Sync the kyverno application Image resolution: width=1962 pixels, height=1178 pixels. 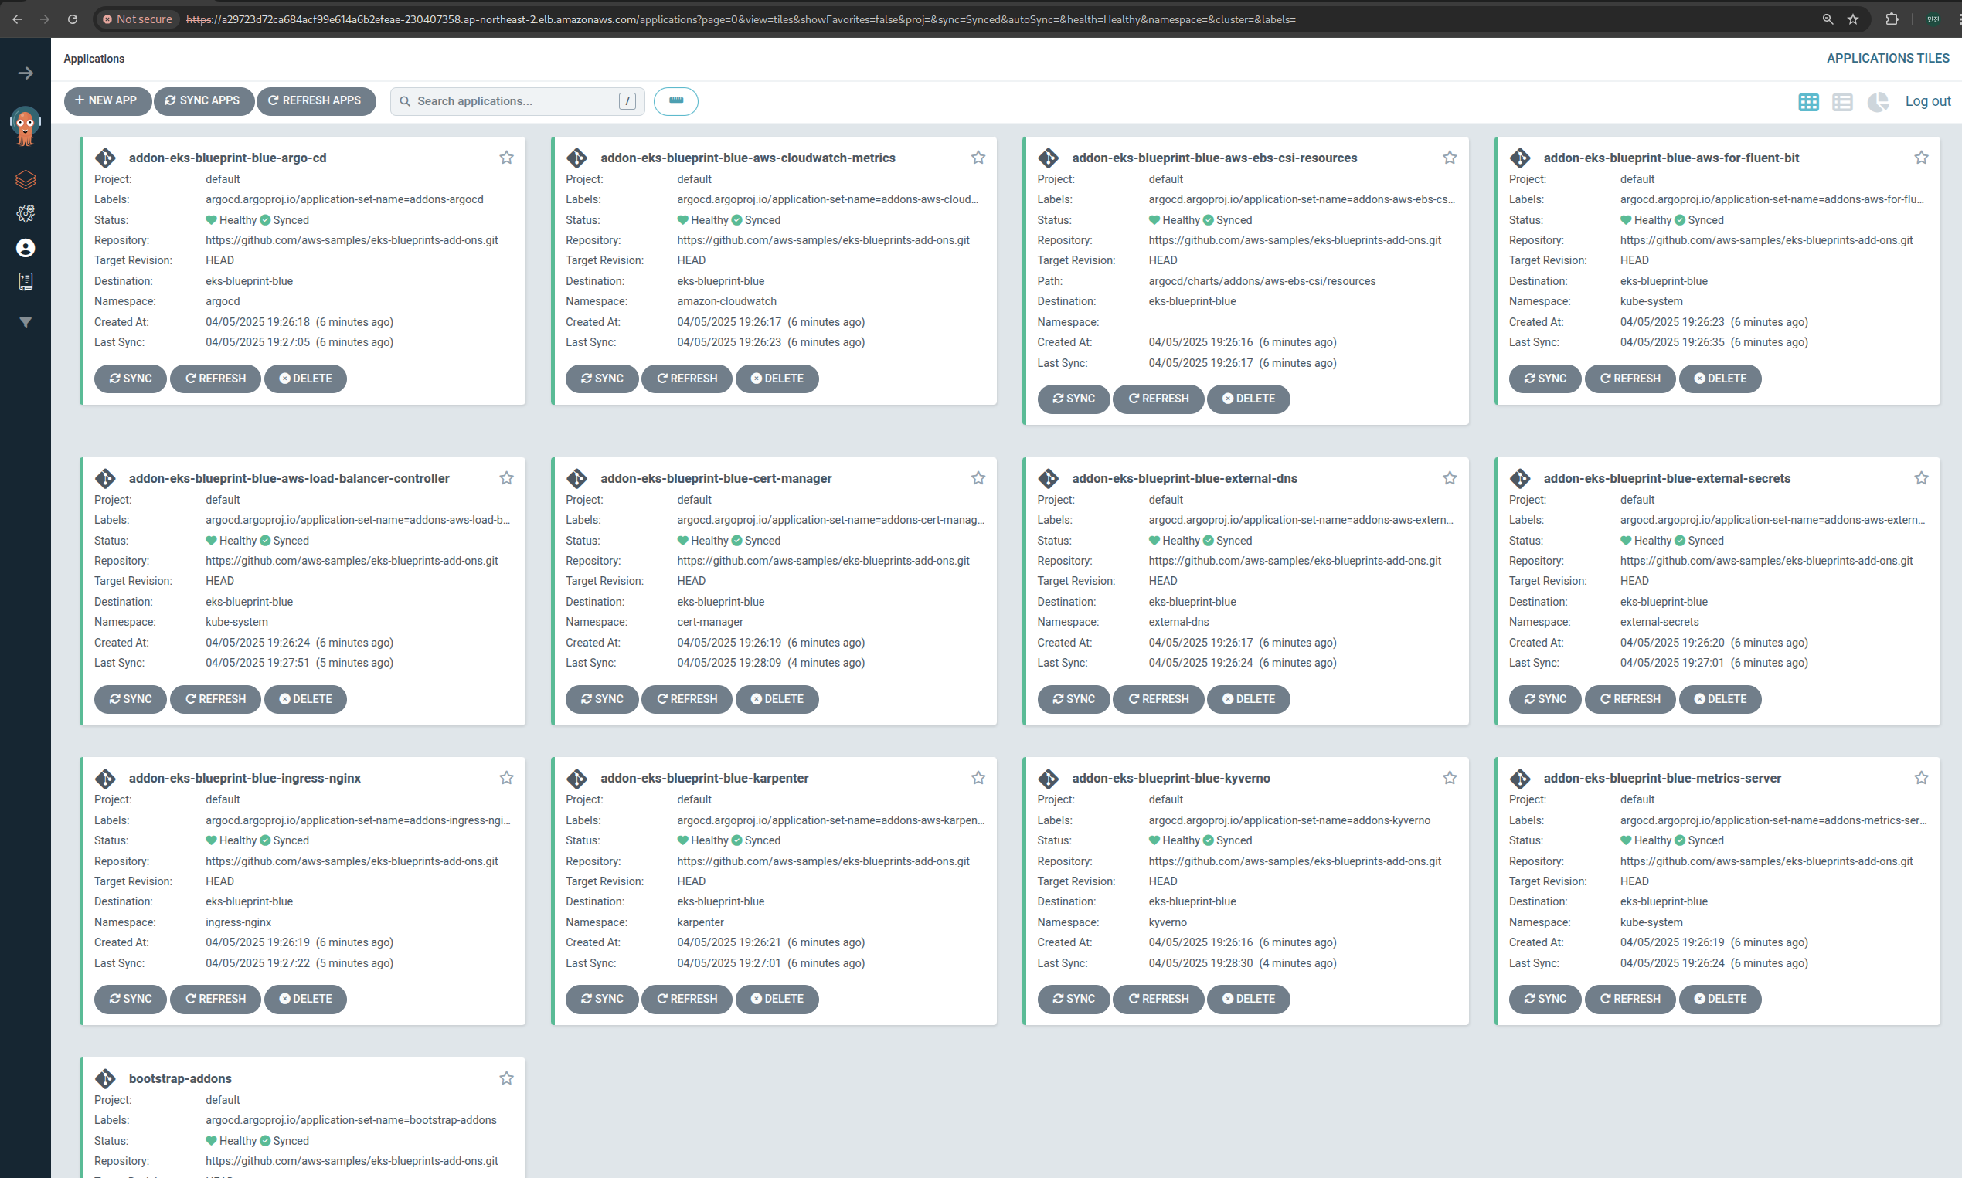tap(1073, 1000)
